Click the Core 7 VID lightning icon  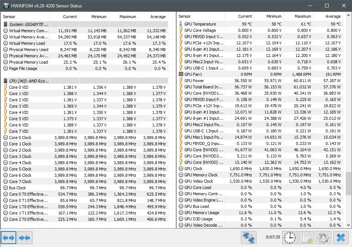point(6,131)
